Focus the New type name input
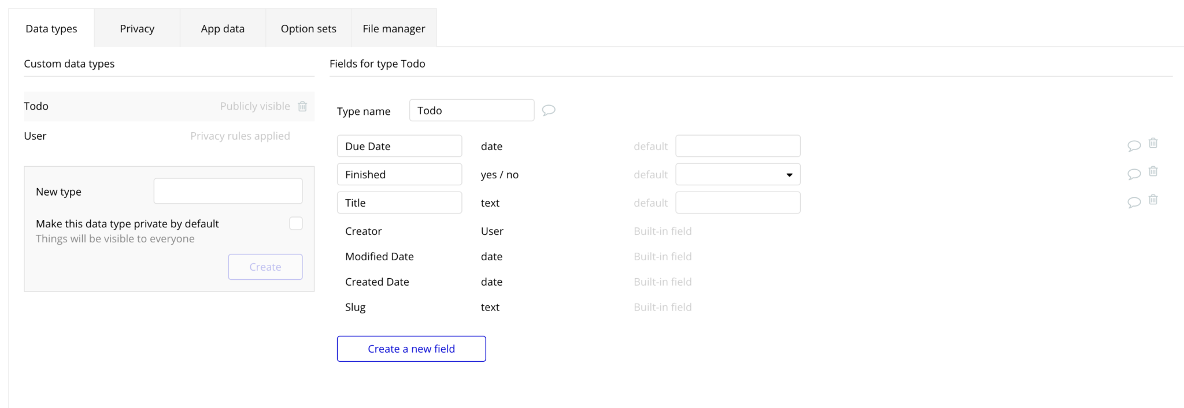The image size is (1184, 408). (228, 191)
